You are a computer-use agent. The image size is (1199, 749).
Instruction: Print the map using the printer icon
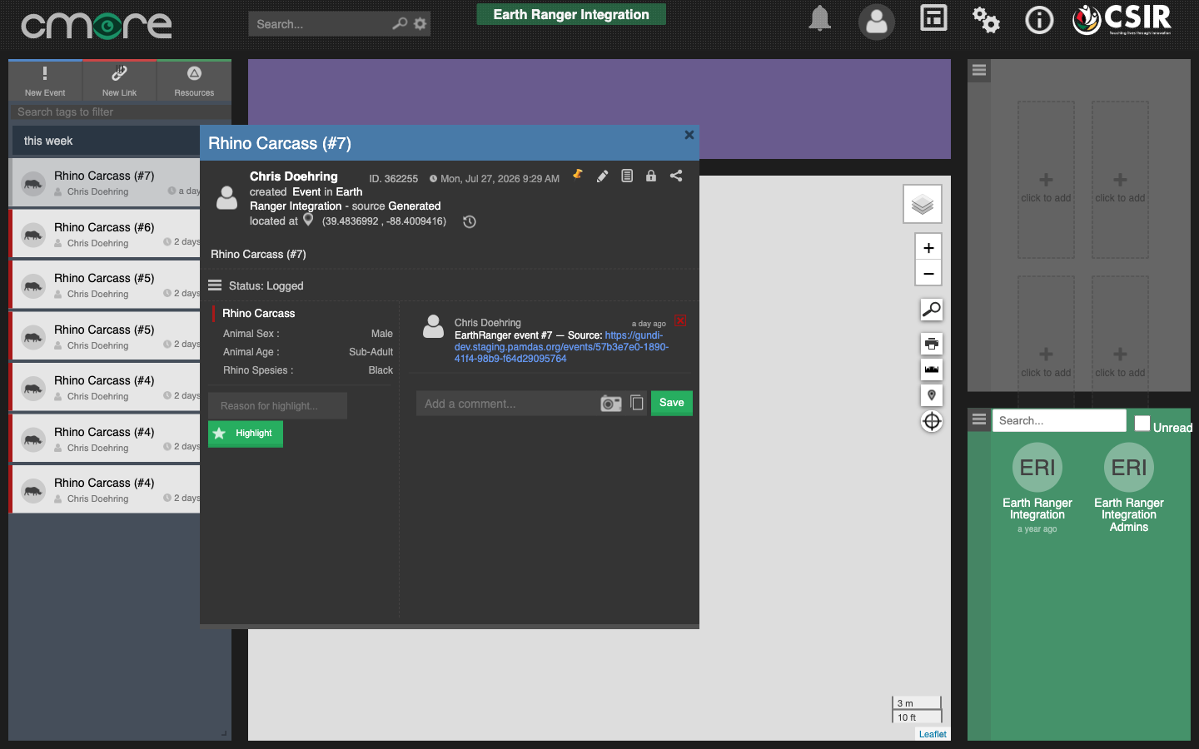(932, 344)
